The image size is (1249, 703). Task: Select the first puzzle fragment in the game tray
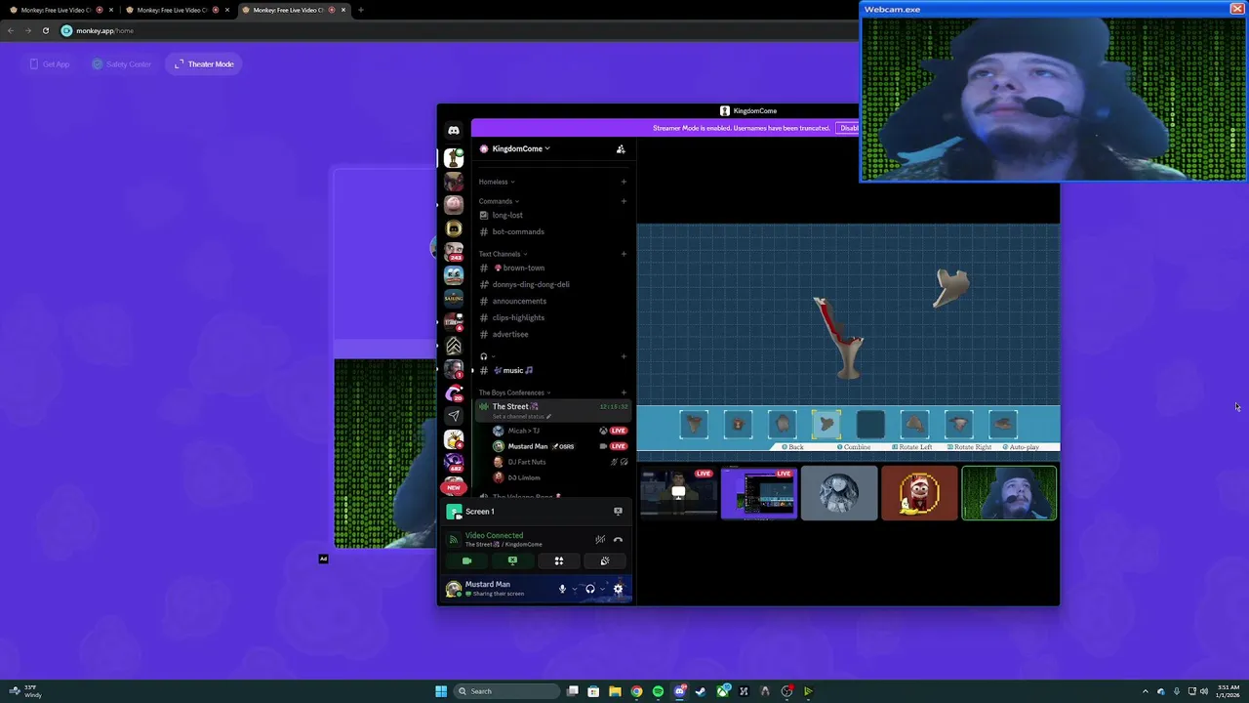click(x=694, y=425)
